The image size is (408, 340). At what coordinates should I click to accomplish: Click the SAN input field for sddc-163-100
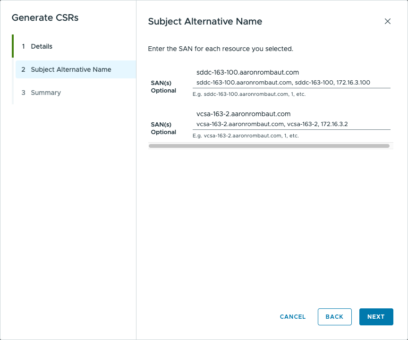click(x=291, y=83)
